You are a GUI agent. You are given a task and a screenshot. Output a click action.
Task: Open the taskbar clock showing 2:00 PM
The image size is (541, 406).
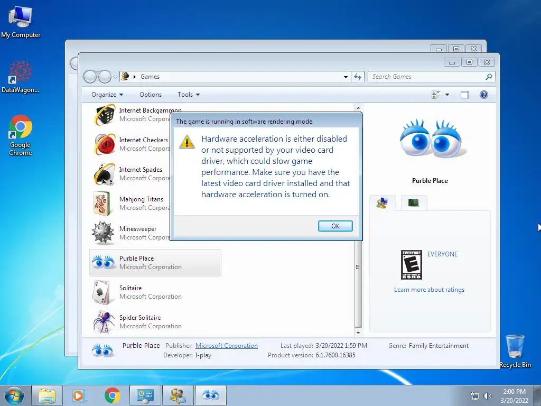click(x=514, y=396)
